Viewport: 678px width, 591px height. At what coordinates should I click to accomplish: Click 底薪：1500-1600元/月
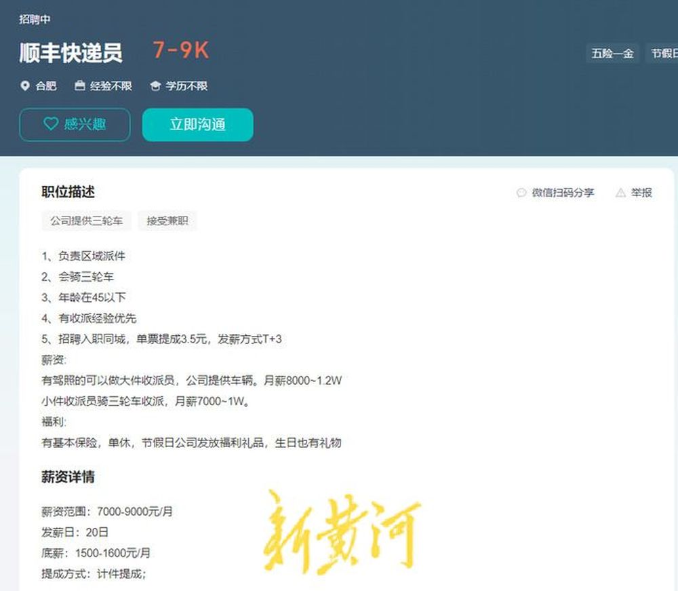[x=96, y=554]
